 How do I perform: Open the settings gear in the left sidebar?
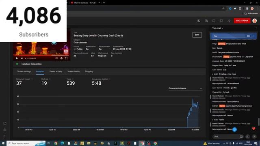tap(5, 130)
